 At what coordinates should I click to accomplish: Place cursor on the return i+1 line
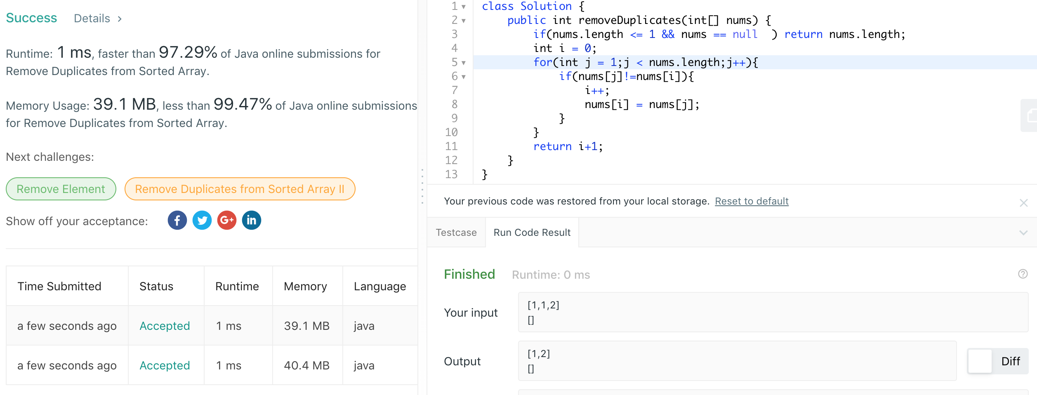click(x=568, y=146)
